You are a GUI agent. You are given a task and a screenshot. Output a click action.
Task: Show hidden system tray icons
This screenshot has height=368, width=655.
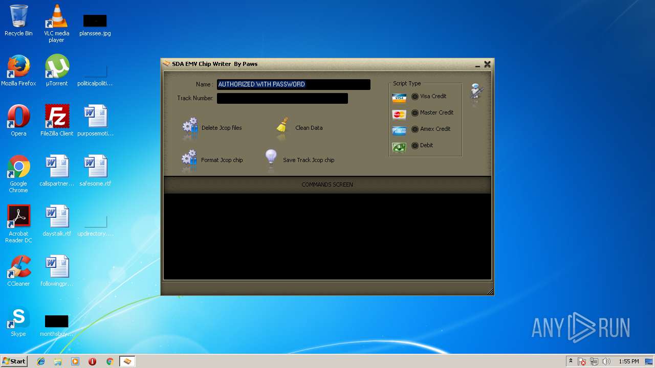click(x=571, y=361)
